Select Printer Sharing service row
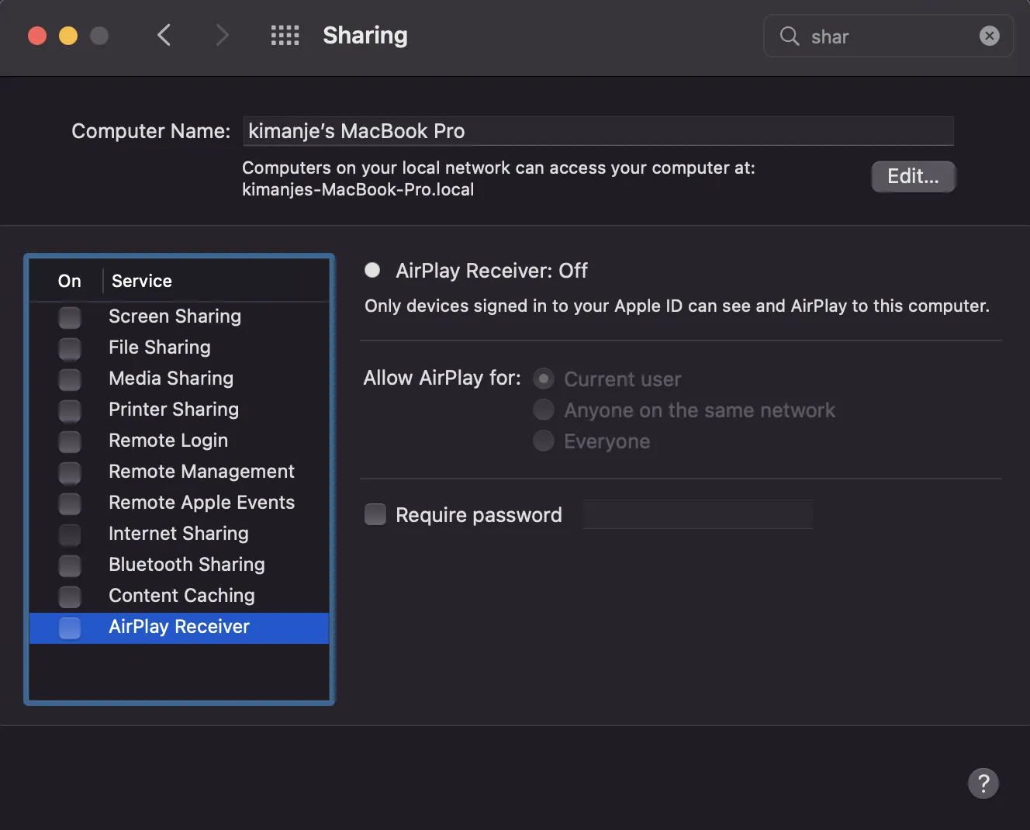The width and height of the screenshot is (1030, 830). point(179,410)
